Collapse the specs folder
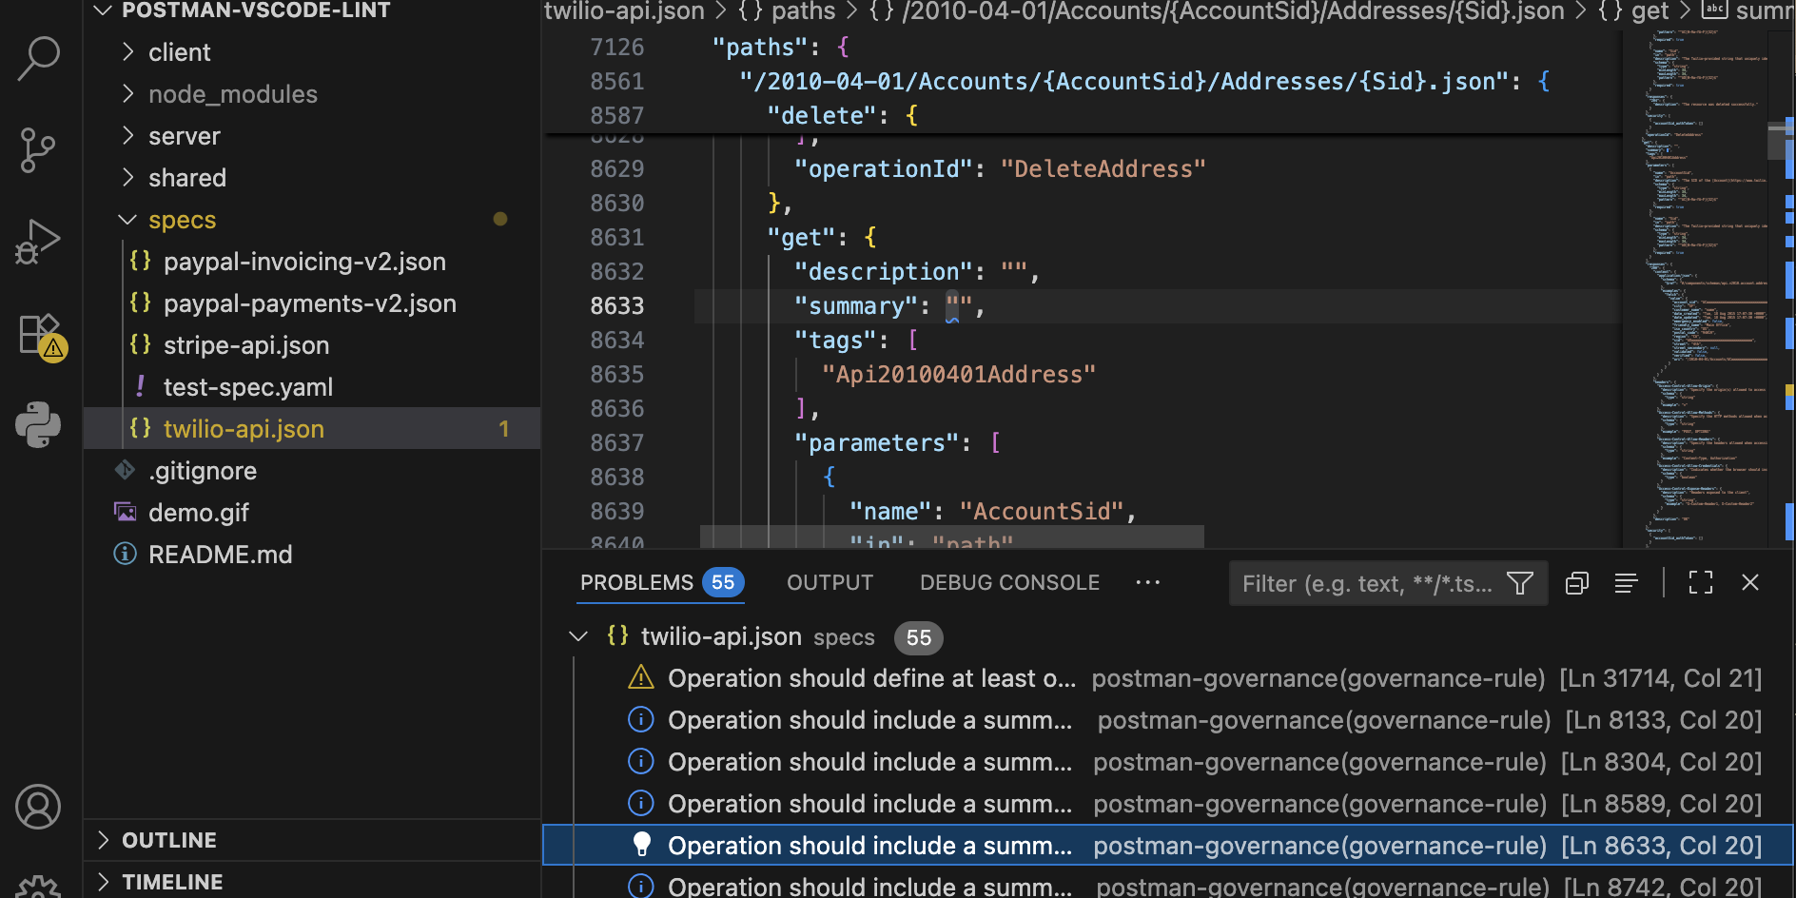The width and height of the screenshot is (1796, 898). click(x=182, y=220)
